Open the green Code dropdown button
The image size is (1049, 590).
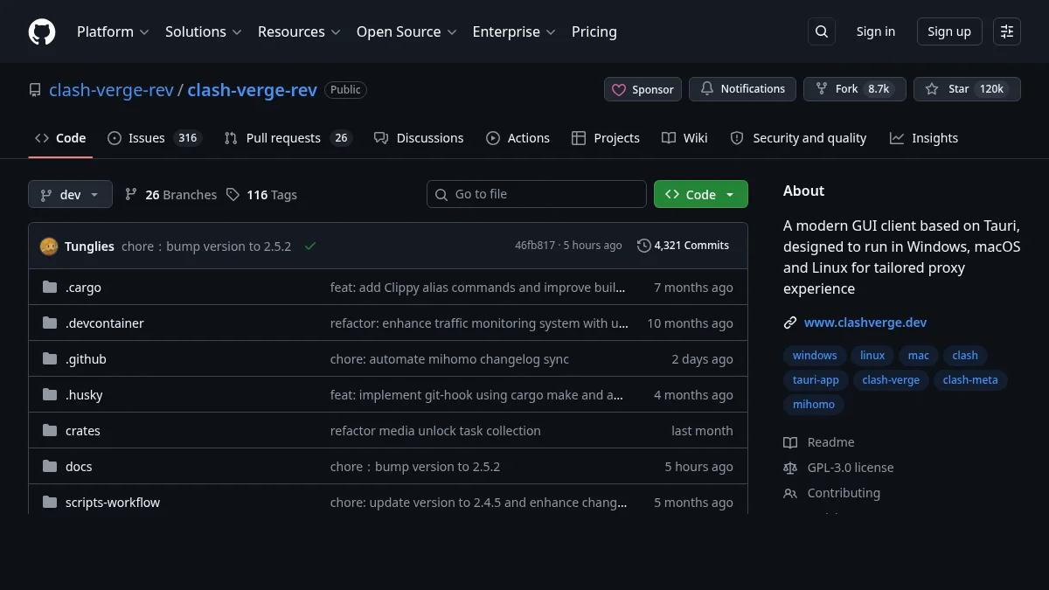point(701,194)
